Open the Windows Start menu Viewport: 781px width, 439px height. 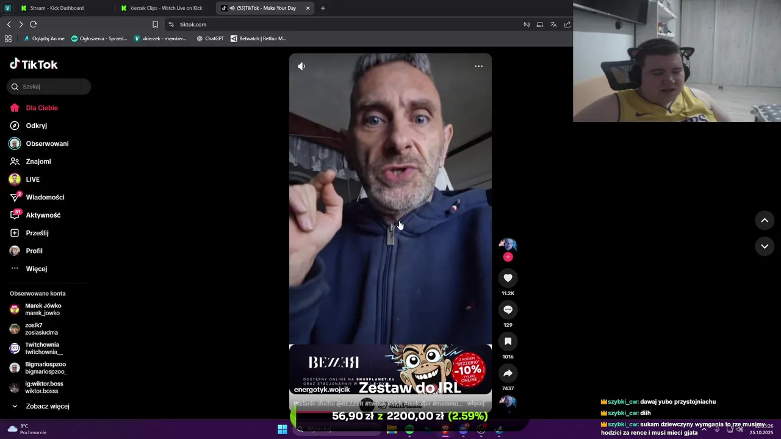[x=282, y=429]
